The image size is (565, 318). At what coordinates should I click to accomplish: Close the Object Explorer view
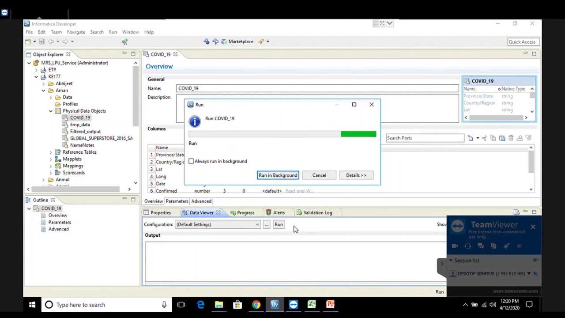click(68, 54)
